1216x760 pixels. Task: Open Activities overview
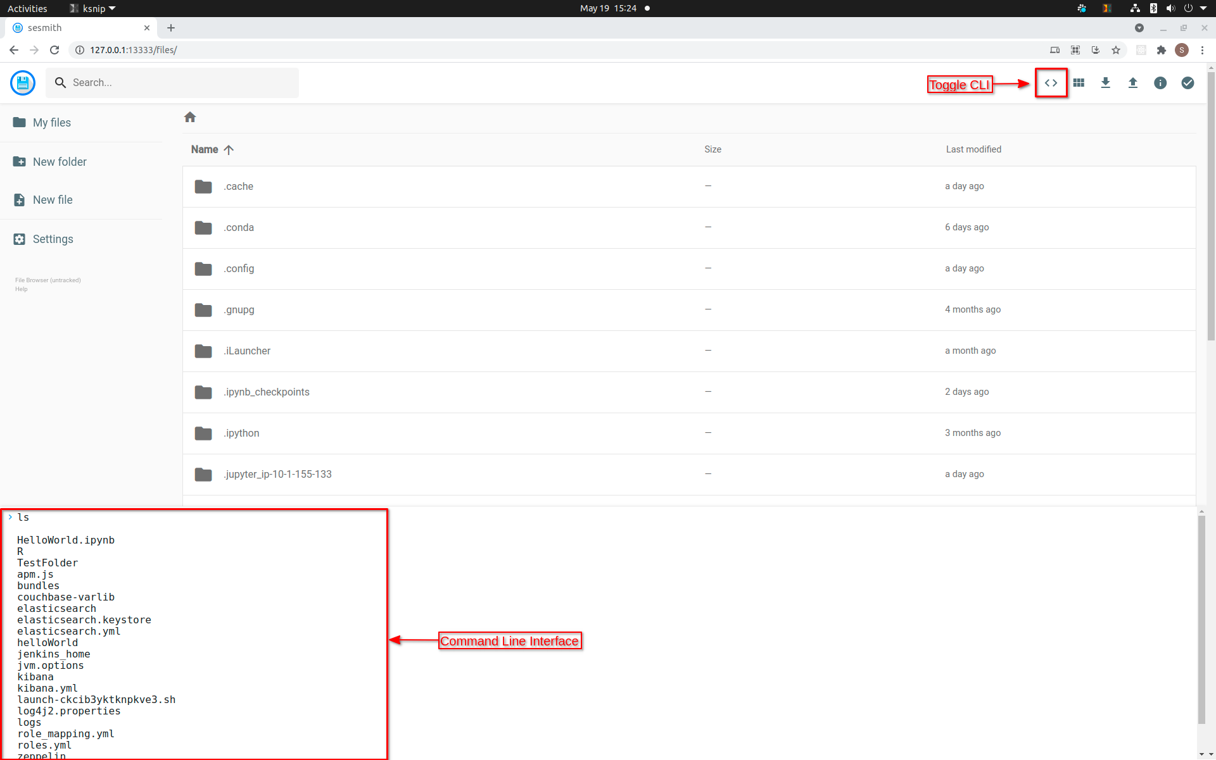pos(27,8)
